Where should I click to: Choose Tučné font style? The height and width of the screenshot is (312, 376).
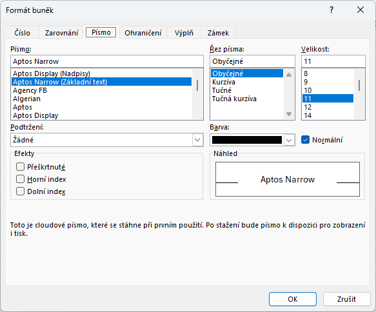(247, 90)
